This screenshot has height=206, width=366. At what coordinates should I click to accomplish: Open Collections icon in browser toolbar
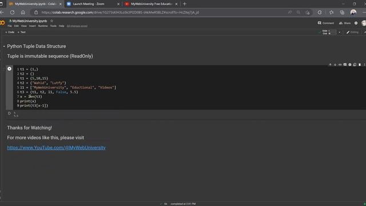(342, 13)
